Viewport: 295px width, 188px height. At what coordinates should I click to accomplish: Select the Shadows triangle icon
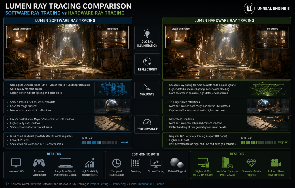pos(147,87)
